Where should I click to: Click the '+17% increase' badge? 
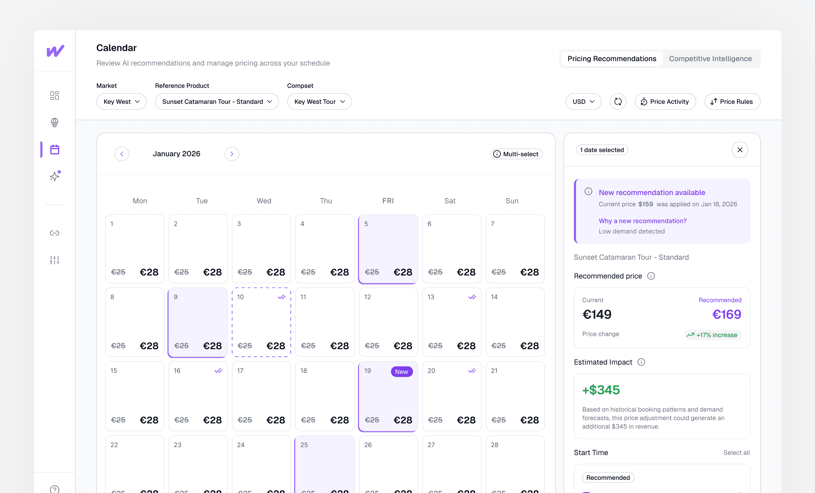pyautogui.click(x=713, y=335)
